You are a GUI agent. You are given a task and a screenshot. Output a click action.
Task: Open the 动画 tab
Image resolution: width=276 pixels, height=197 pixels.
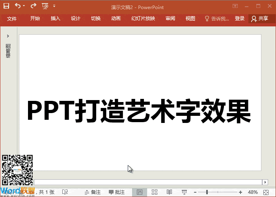[116, 18]
